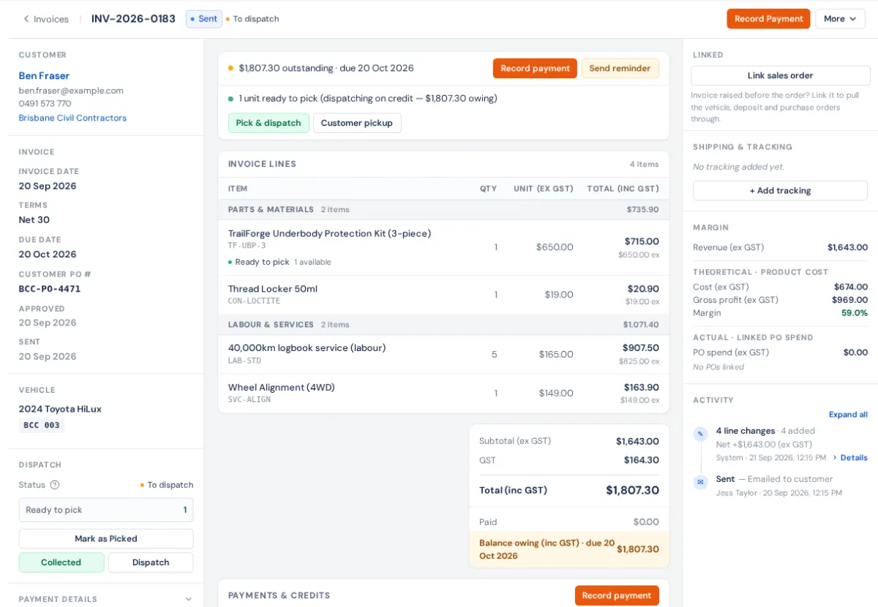Open the More dropdown menu

pos(841,19)
